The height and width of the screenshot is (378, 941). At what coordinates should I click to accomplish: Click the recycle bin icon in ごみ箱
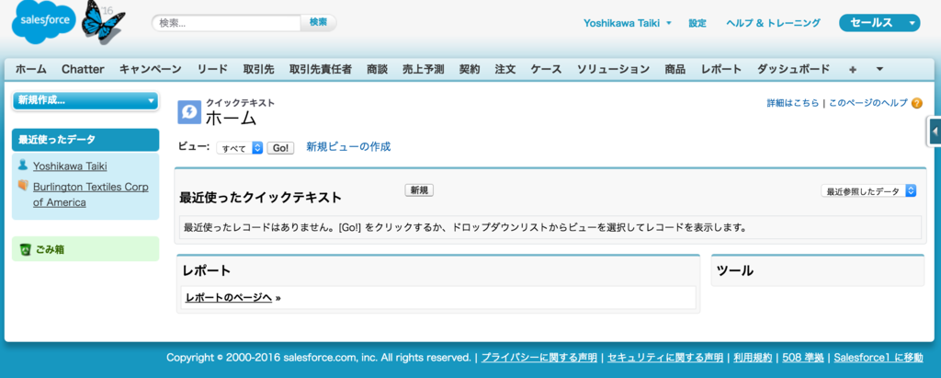click(25, 249)
